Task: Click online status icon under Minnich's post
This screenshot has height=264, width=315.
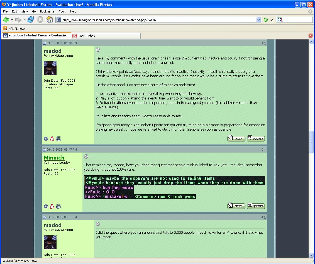Action: [46, 206]
